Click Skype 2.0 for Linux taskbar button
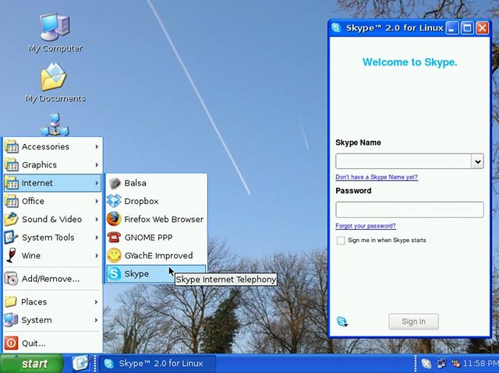The image size is (499, 373). (157, 363)
